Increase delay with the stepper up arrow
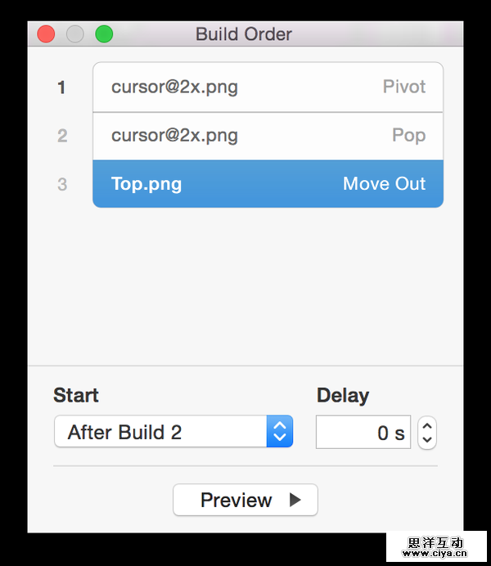 (426, 426)
